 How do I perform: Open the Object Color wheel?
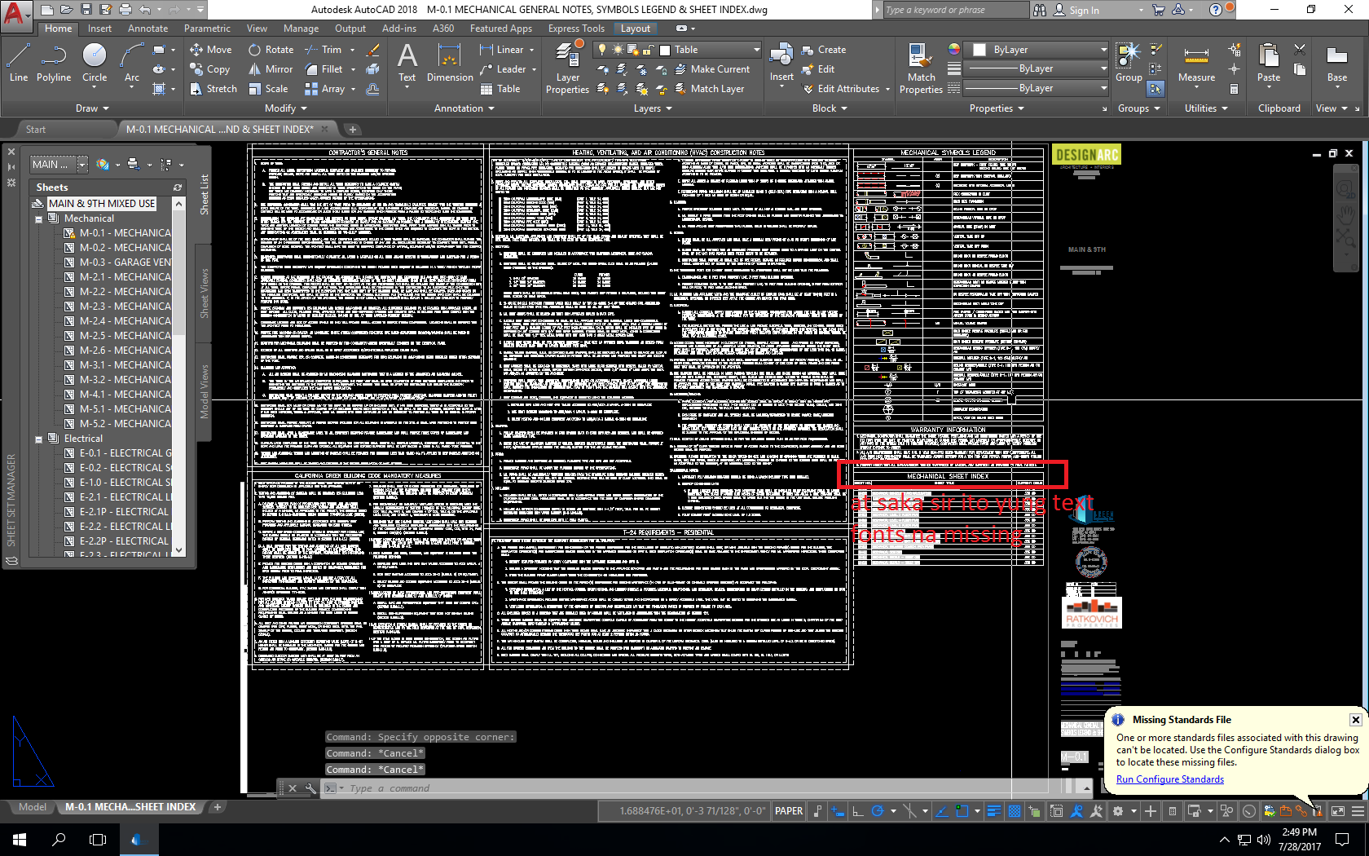pyautogui.click(x=954, y=50)
